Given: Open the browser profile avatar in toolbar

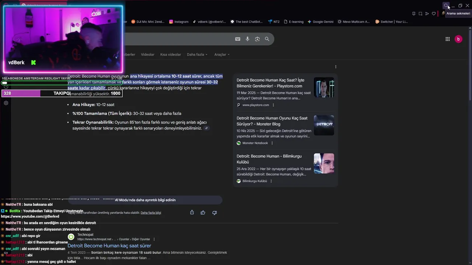Looking at the screenshot, I should [x=443, y=14].
